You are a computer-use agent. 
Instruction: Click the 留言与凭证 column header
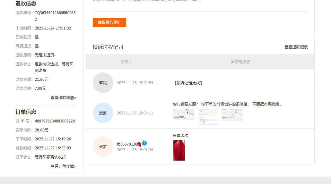[240, 62]
